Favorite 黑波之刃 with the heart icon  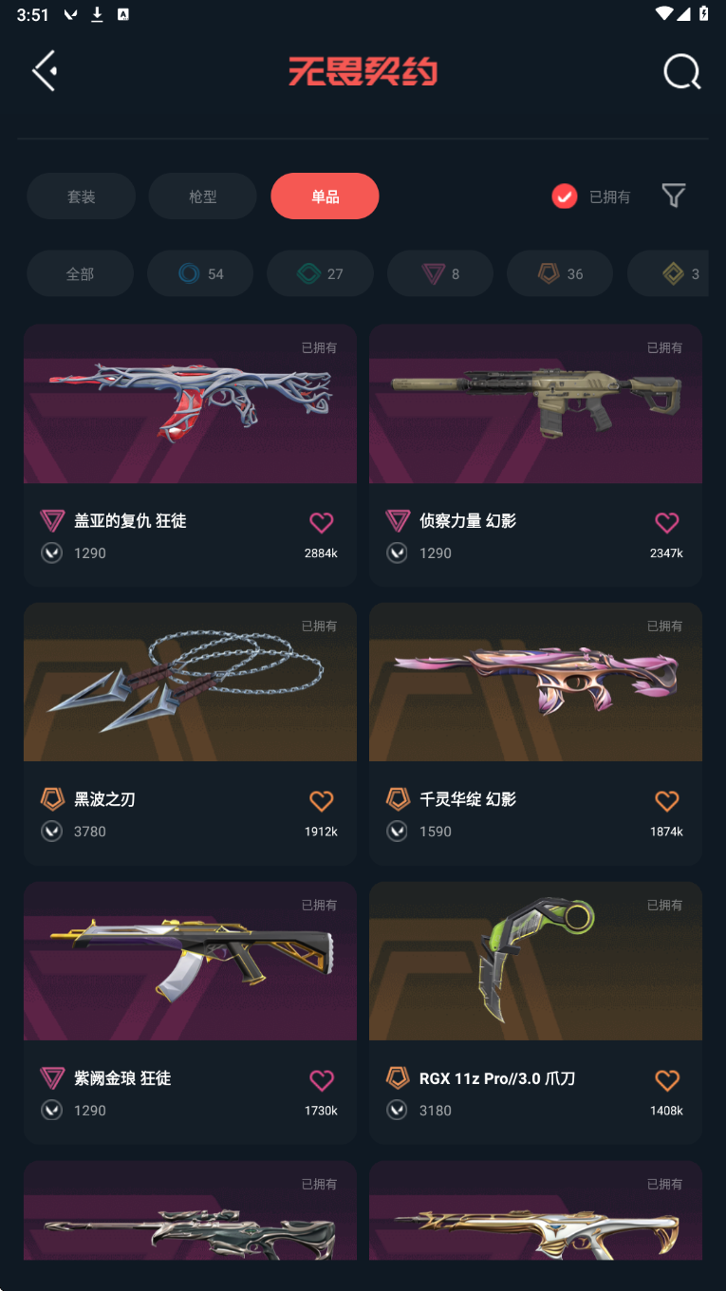coord(322,801)
